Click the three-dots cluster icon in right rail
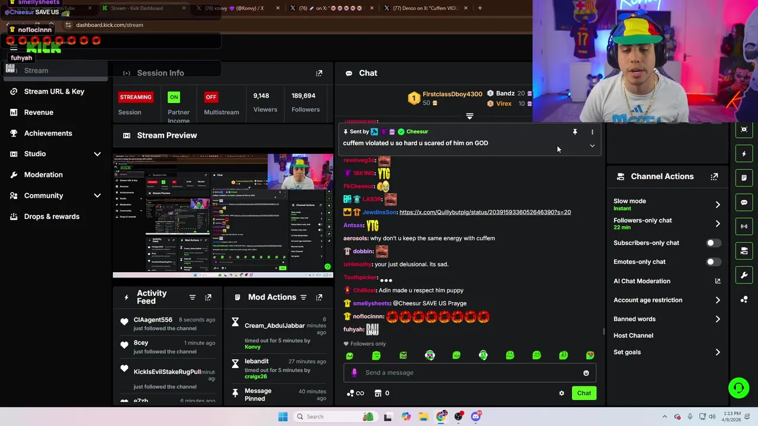Screen dimensions: 758x426 (744, 299)
